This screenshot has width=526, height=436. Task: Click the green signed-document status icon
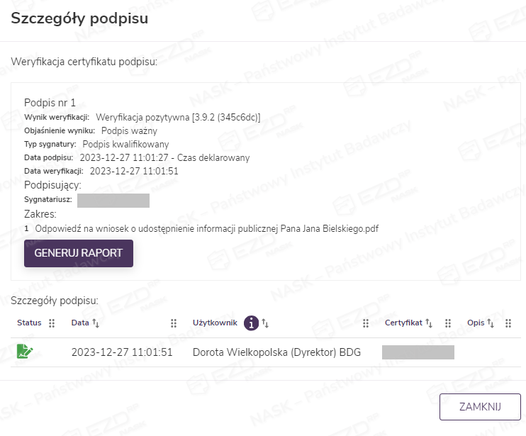click(x=25, y=351)
